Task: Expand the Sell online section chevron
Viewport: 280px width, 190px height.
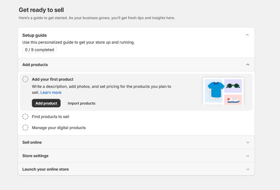Action: (x=247, y=142)
